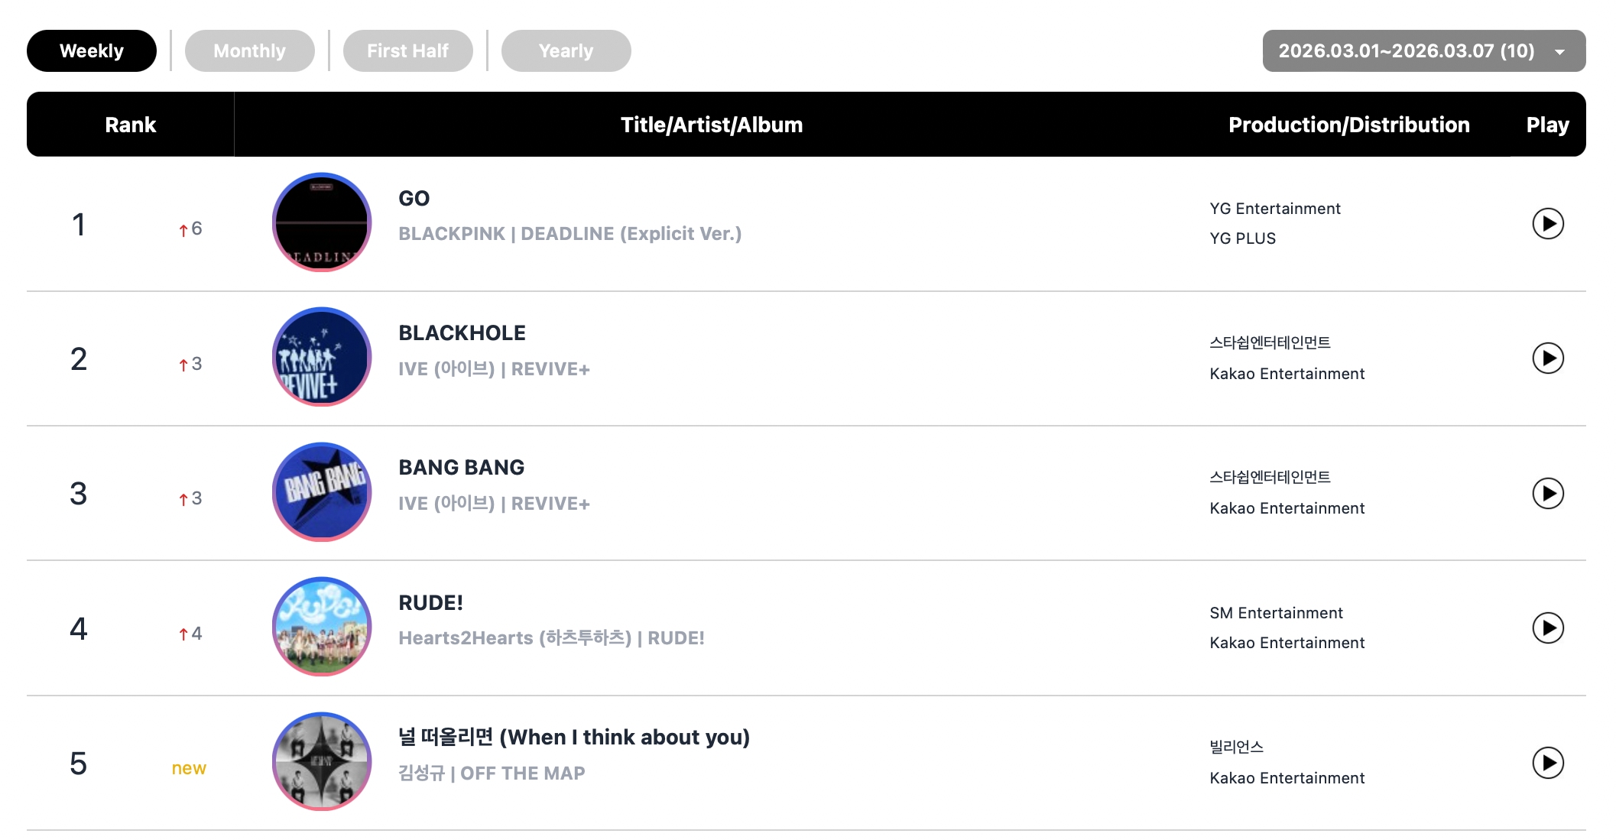Screen dimensions: 1616x840
Task: Open the Hearts2Hearts artist and album link
Action: [x=551, y=638]
